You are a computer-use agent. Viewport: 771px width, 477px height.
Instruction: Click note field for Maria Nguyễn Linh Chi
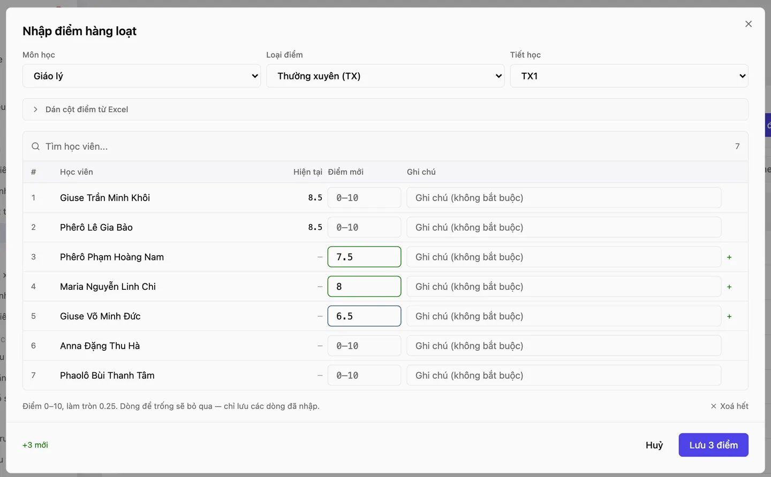pos(564,287)
